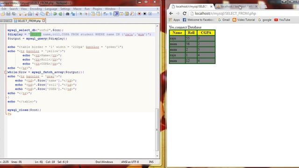Viewport: 299px width, 168px height.
Task: Undo the last edit with green Undo arrow
Action: (x=55, y=14)
